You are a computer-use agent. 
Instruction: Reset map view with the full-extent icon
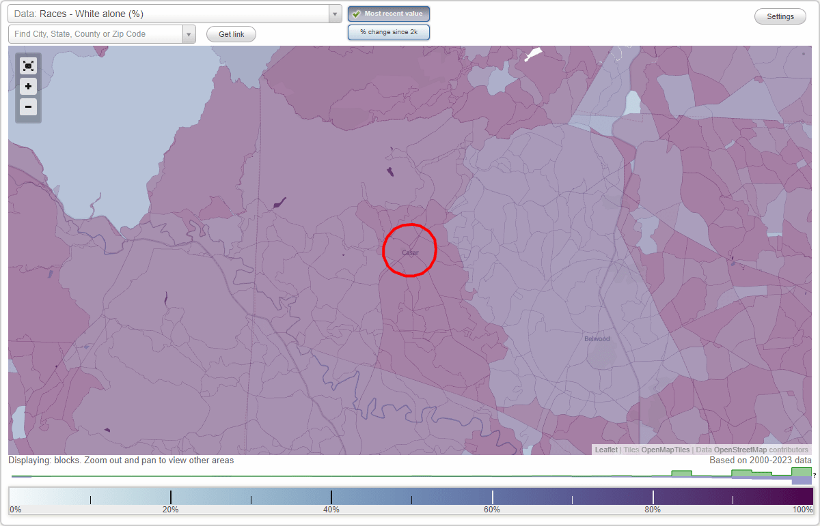coord(28,65)
